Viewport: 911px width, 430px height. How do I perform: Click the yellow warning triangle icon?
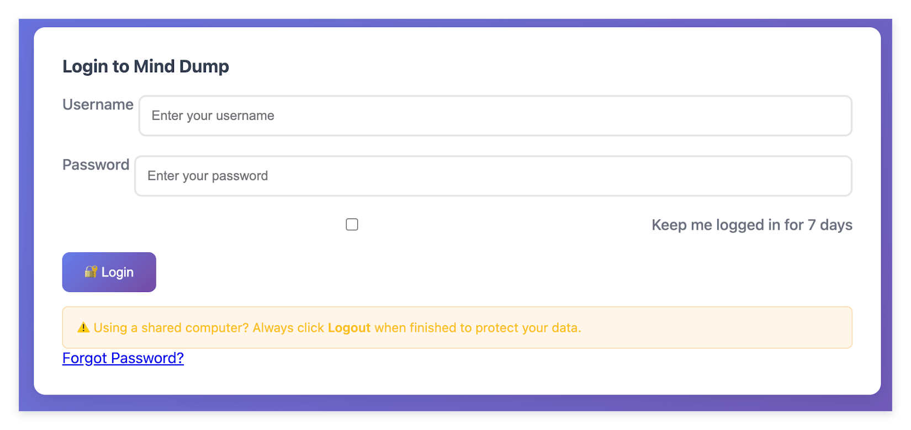83,327
